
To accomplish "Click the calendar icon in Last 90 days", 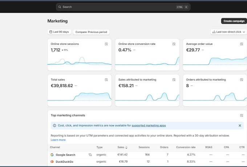I will (x=51, y=32).
